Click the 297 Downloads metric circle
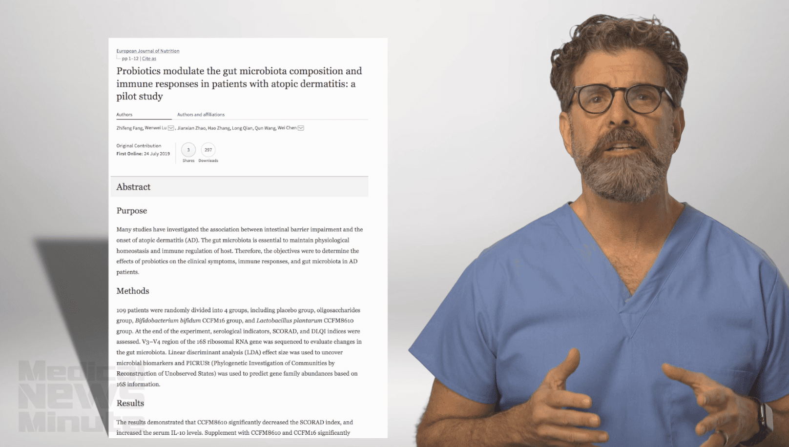The height and width of the screenshot is (447, 789). pyautogui.click(x=208, y=150)
